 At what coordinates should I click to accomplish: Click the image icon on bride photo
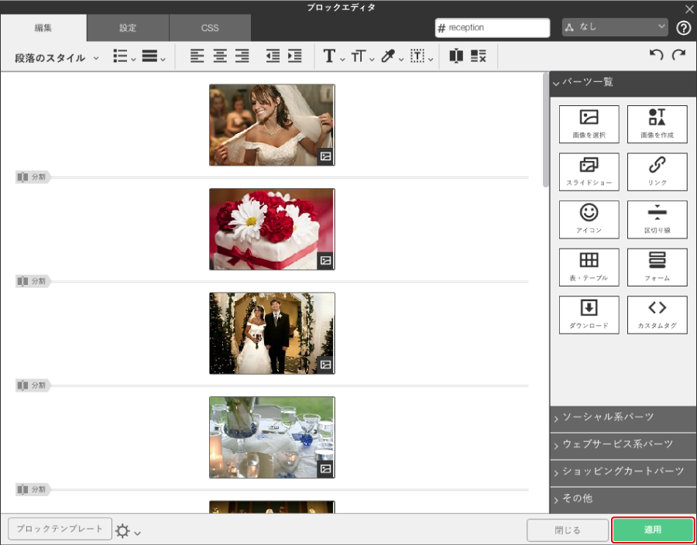tap(325, 156)
